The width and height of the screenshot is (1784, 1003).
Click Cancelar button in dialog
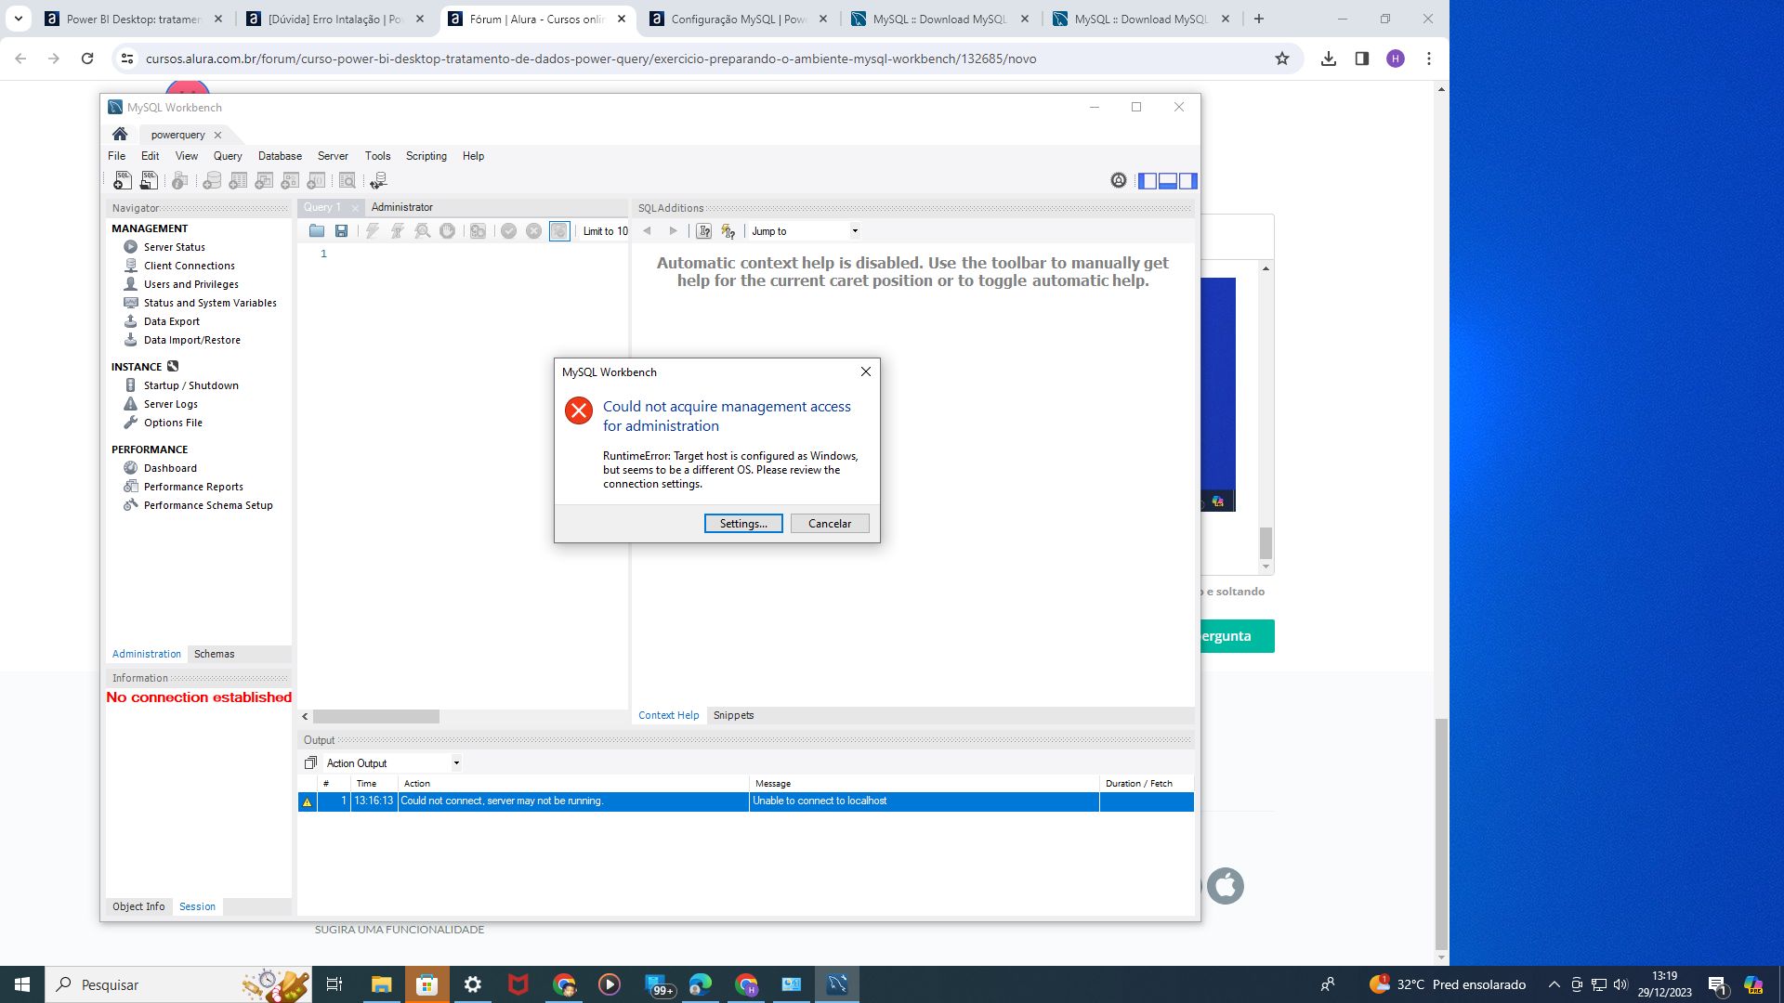pyautogui.click(x=830, y=524)
